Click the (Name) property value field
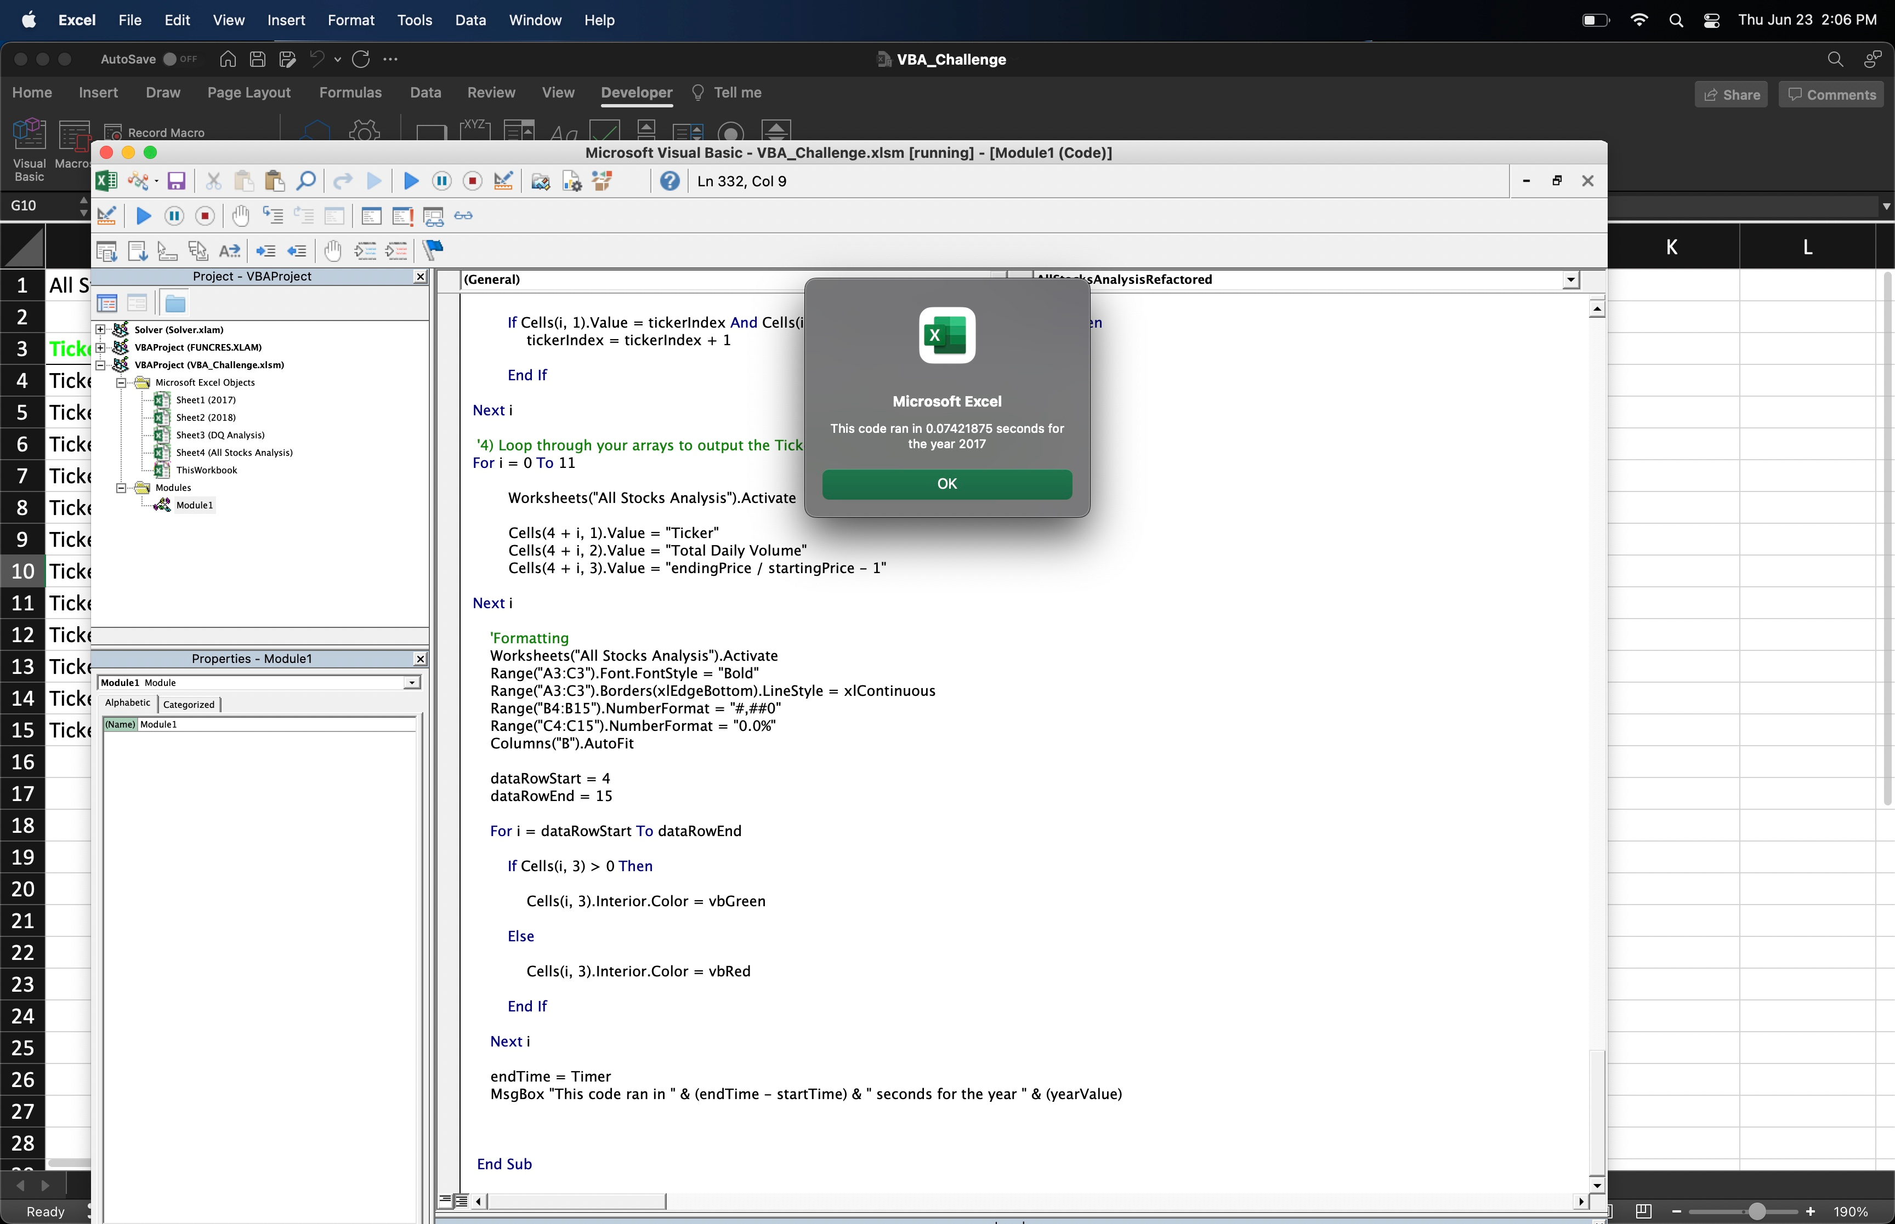 (277, 724)
